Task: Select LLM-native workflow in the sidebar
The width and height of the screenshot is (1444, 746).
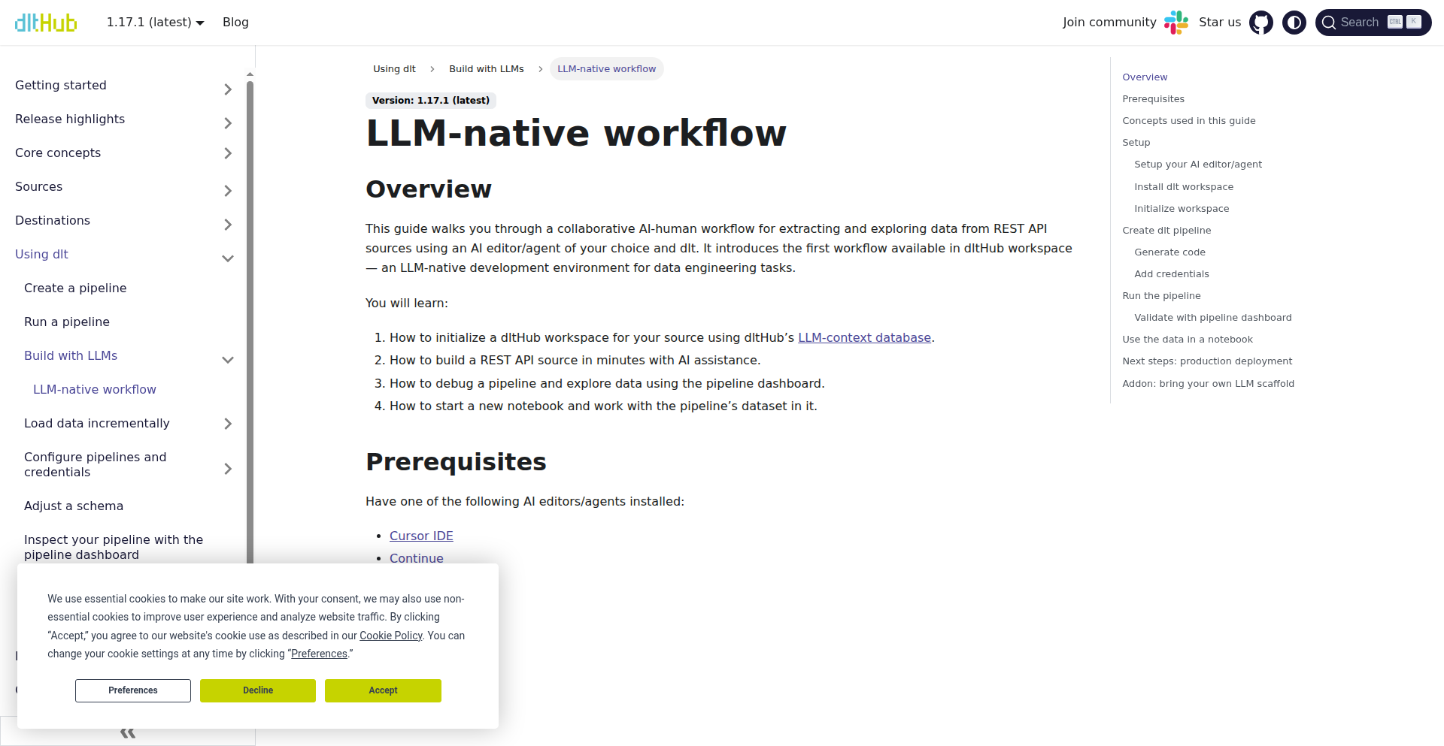Action: 95,389
